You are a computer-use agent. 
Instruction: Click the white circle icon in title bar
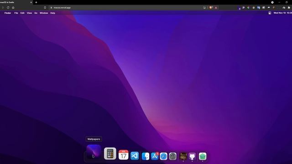point(272,2)
